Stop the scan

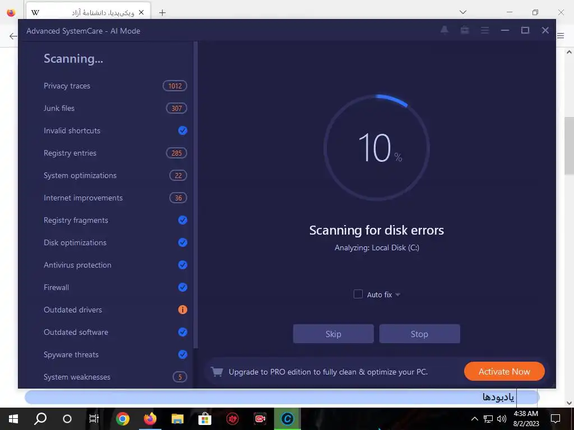(419, 334)
